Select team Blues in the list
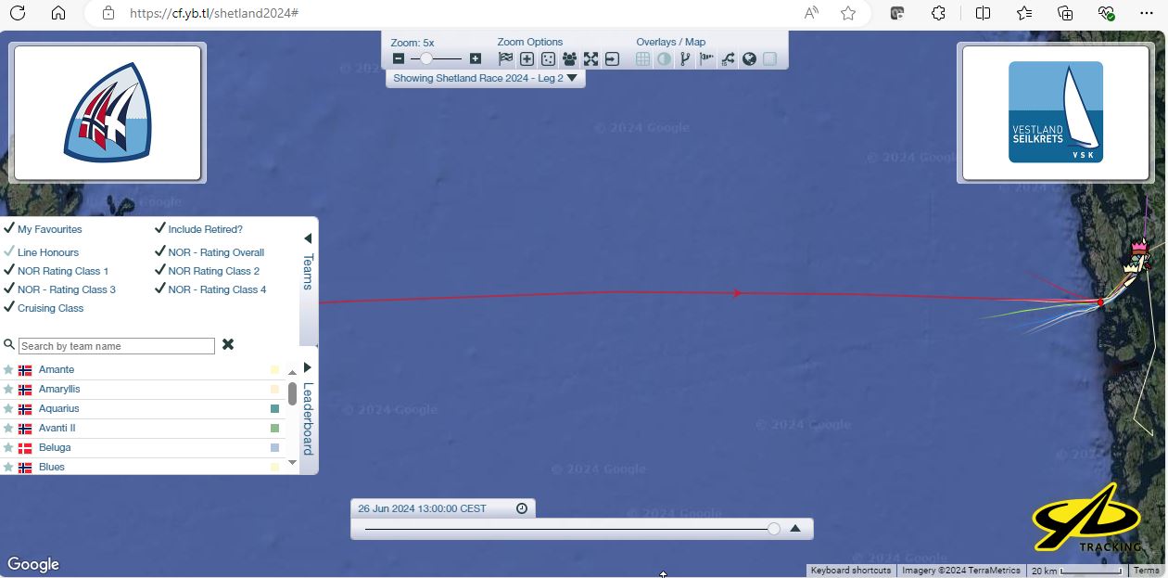The image size is (1168, 578). (52, 467)
